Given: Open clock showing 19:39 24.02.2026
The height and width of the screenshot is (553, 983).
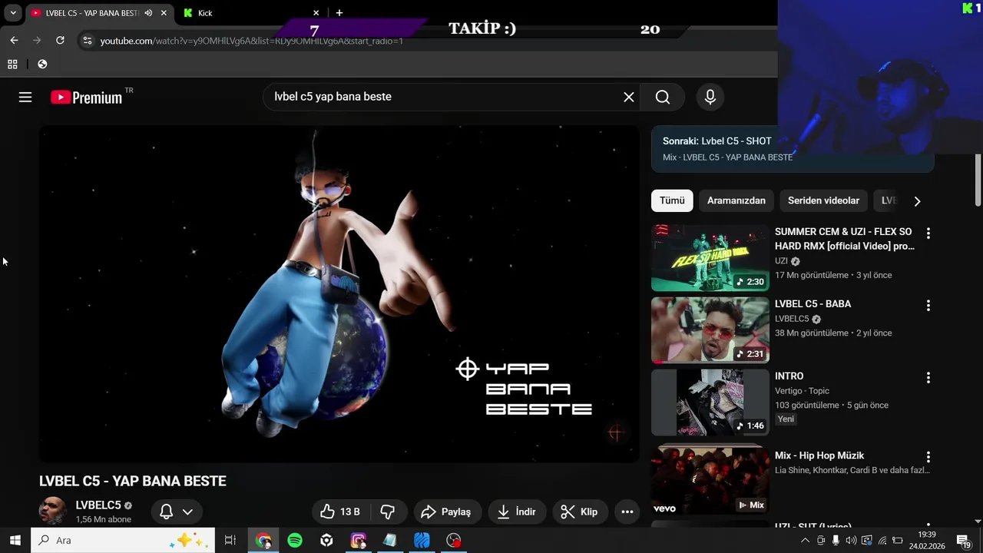Looking at the screenshot, I should click(927, 541).
